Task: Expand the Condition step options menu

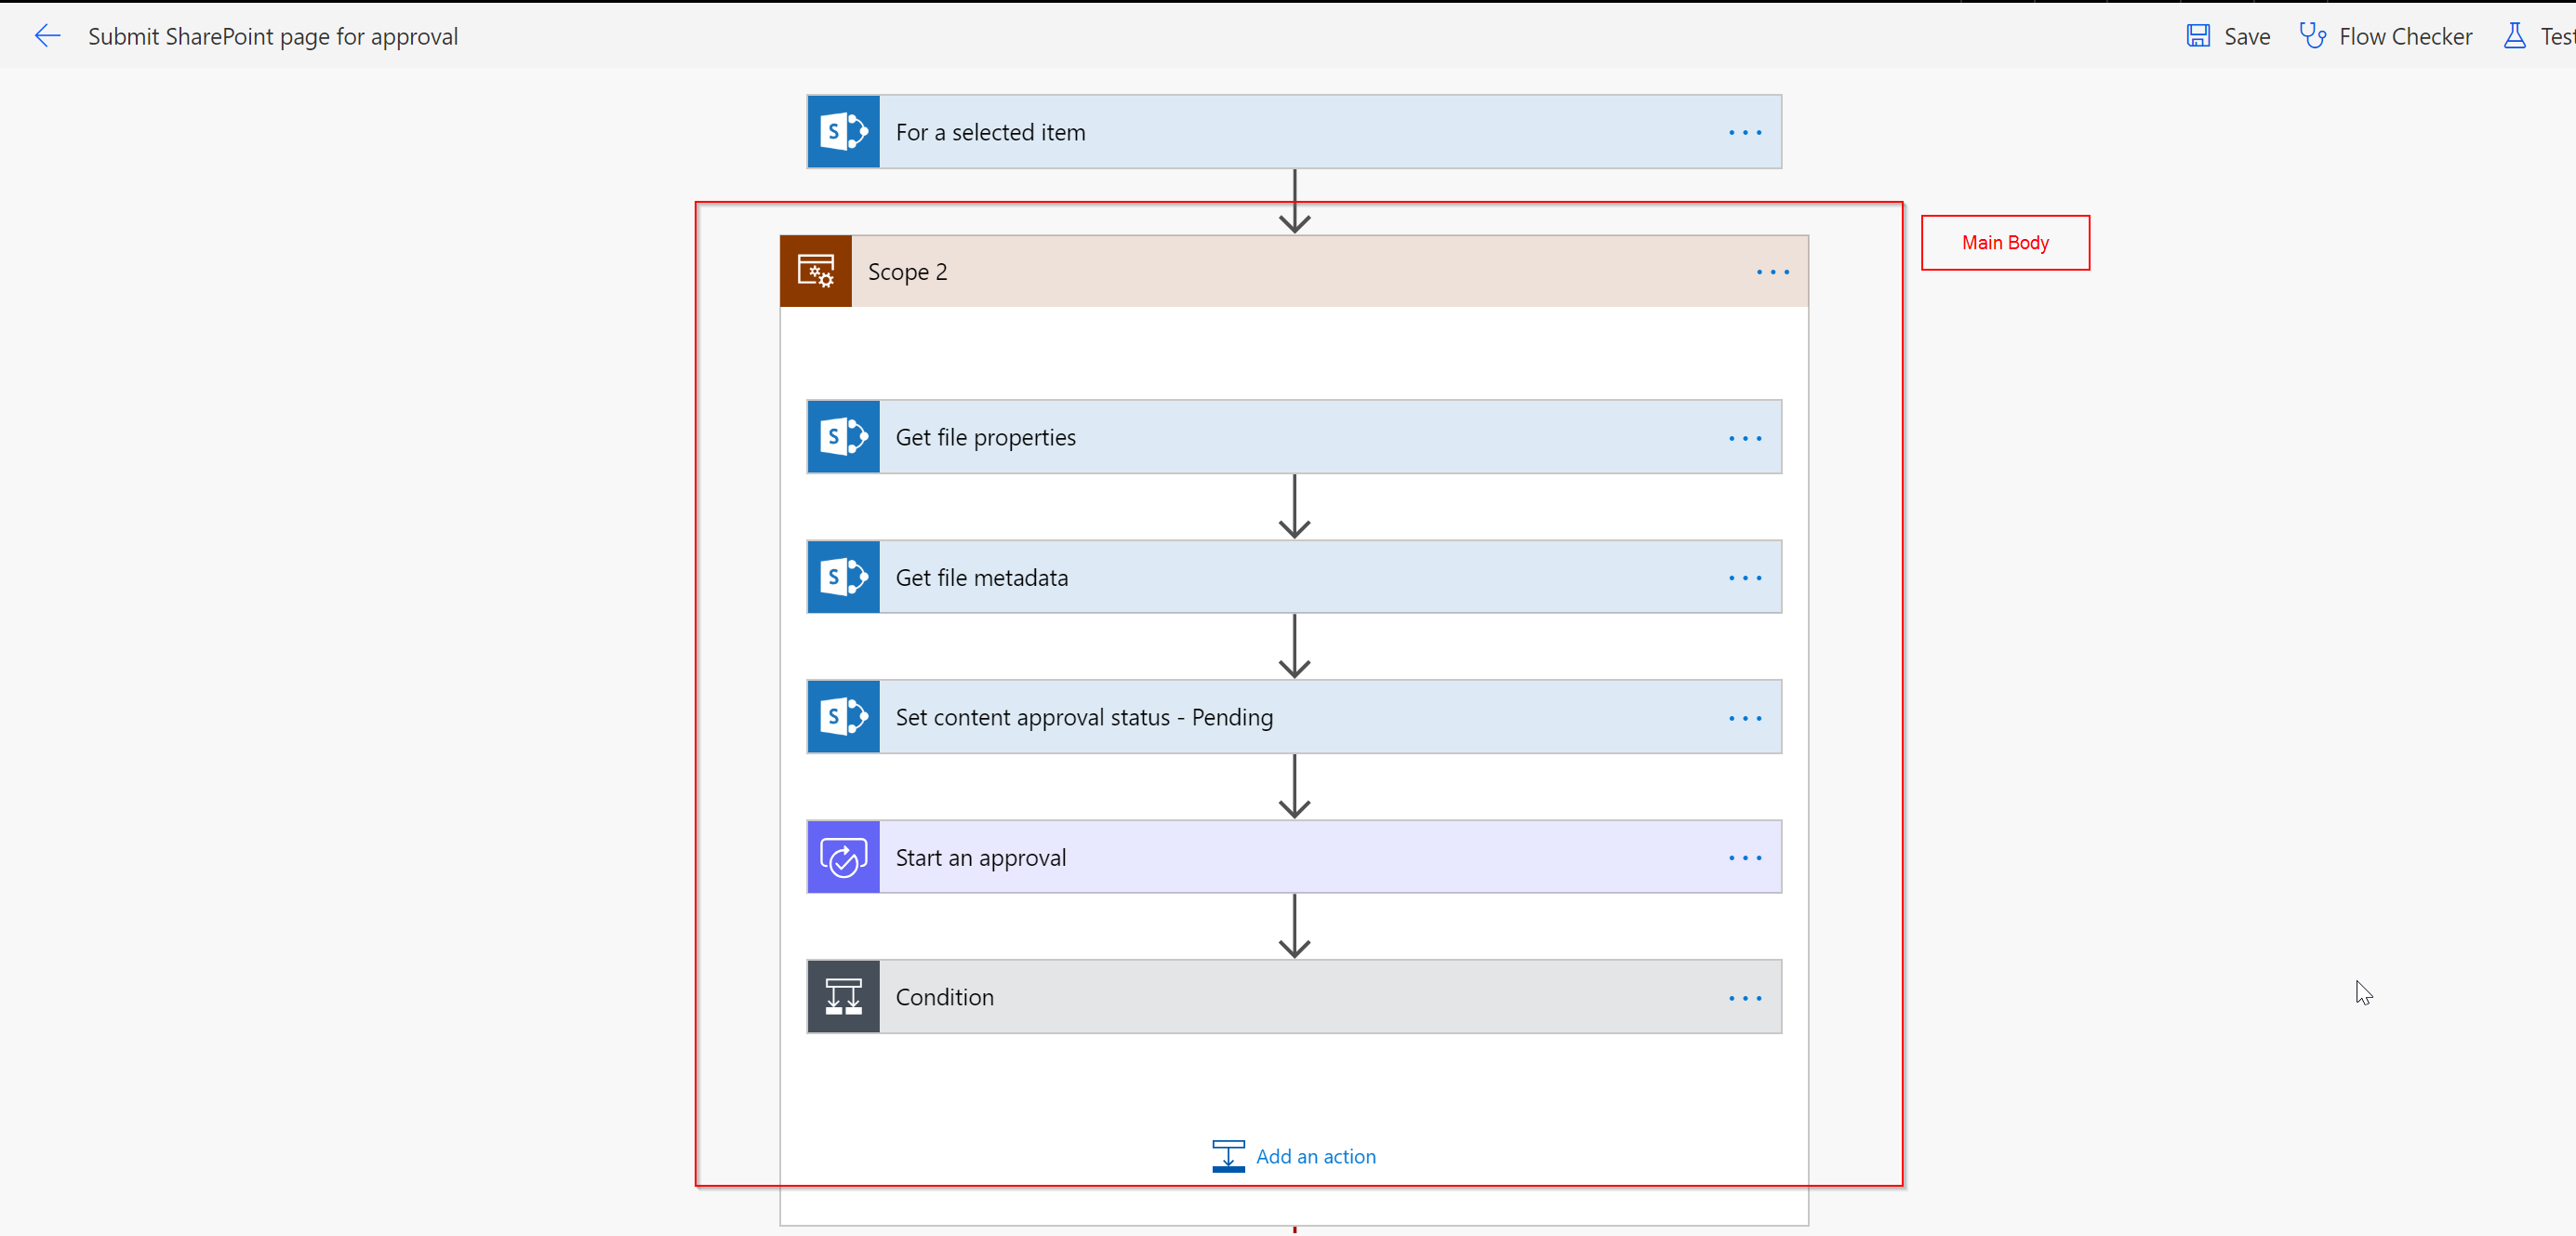Action: click(x=1745, y=998)
